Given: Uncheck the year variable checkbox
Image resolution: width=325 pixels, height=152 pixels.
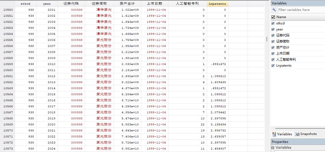Looking at the screenshot, I should [273, 29].
